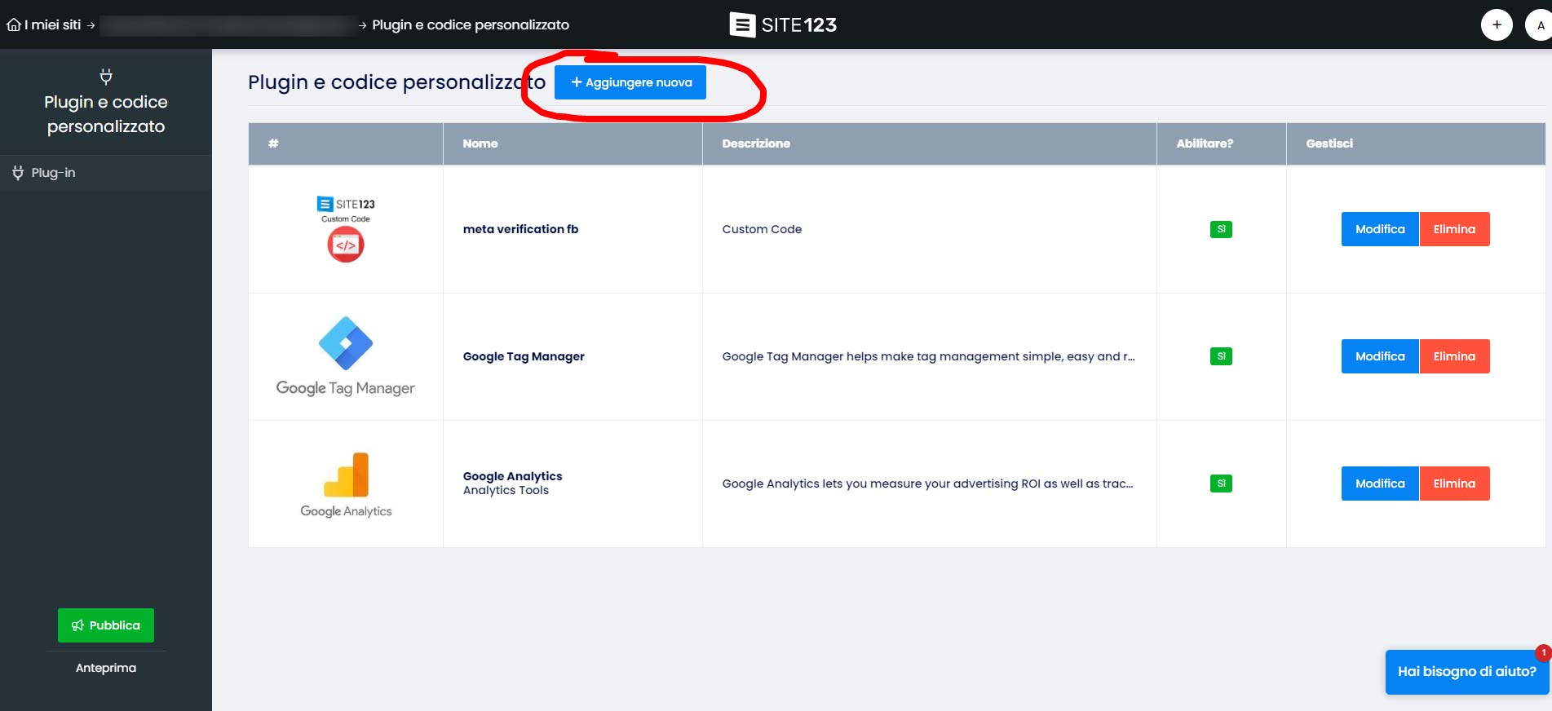Click the meta verification fb name
Image resolution: width=1552 pixels, height=711 pixels.
click(520, 229)
